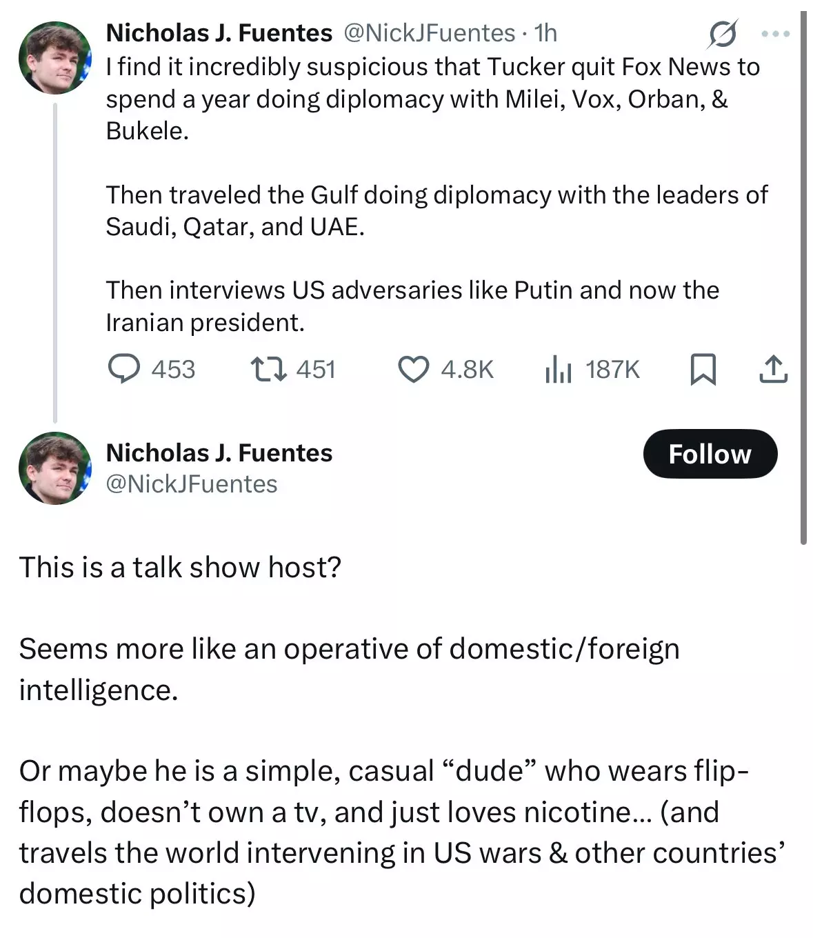This screenshot has width=813, height=938.
Task: Follow Nicholas J. Fuentes
Action: pos(710,454)
